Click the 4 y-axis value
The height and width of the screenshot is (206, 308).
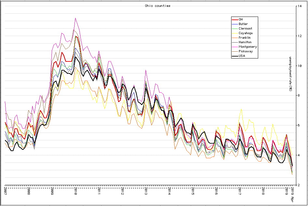click(299, 155)
